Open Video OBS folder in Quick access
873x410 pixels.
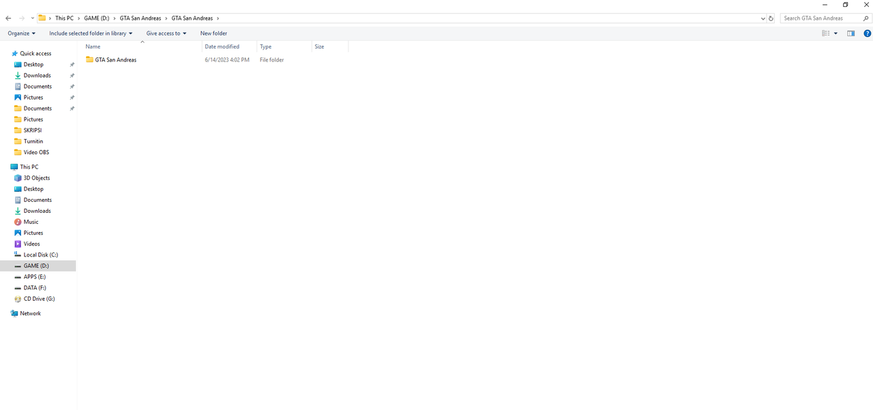tap(36, 152)
